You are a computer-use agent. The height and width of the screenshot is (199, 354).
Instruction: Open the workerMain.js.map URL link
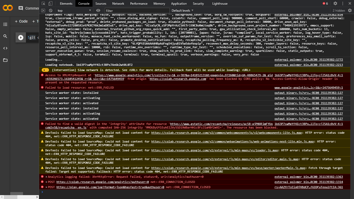pos(228,168)
